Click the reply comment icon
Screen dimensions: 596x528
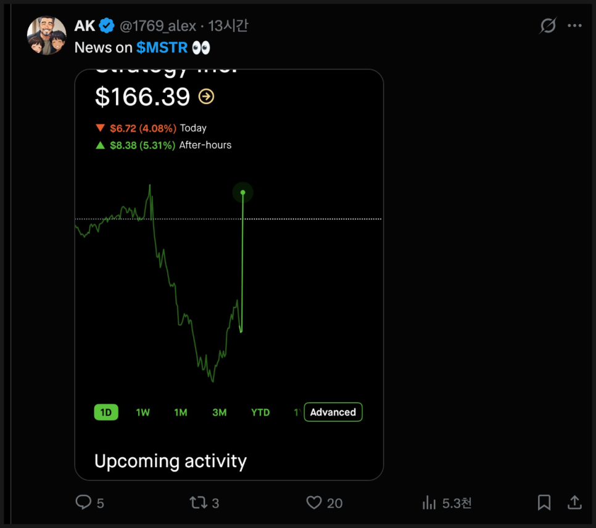[x=83, y=503]
